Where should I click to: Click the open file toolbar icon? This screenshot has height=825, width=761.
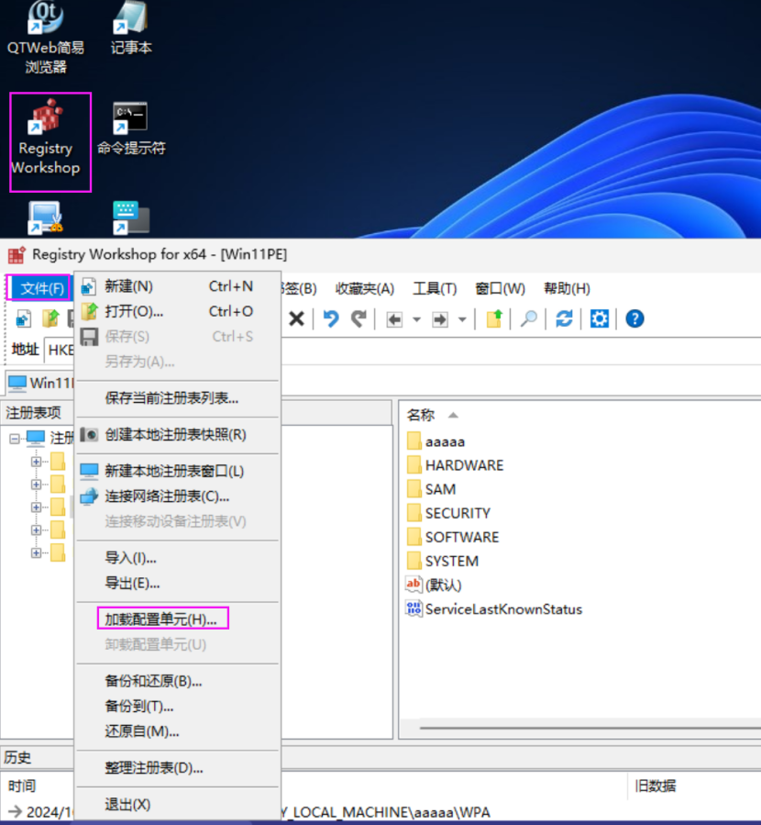tap(51, 318)
